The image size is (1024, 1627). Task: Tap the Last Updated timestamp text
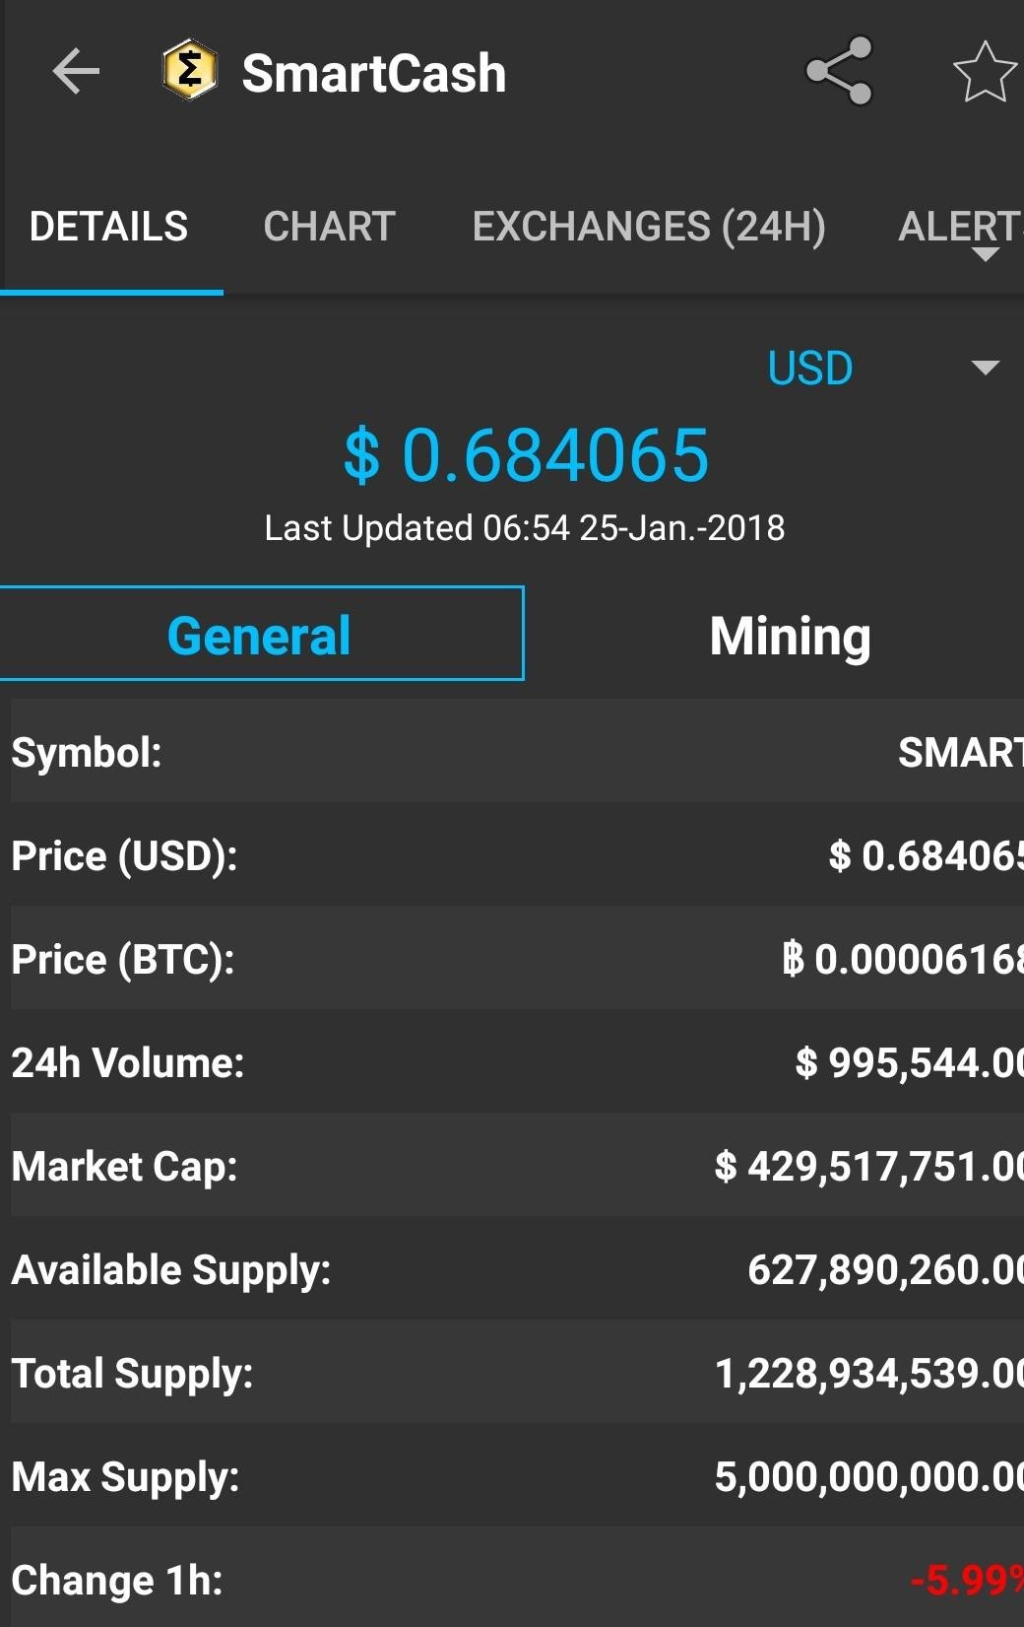coord(525,528)
